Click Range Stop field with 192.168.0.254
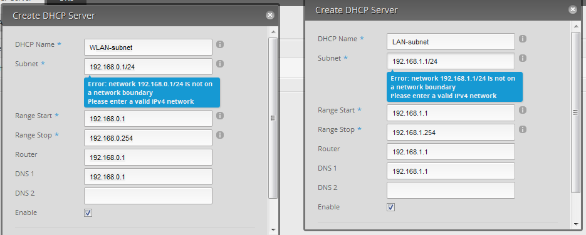 pos(149,137)
